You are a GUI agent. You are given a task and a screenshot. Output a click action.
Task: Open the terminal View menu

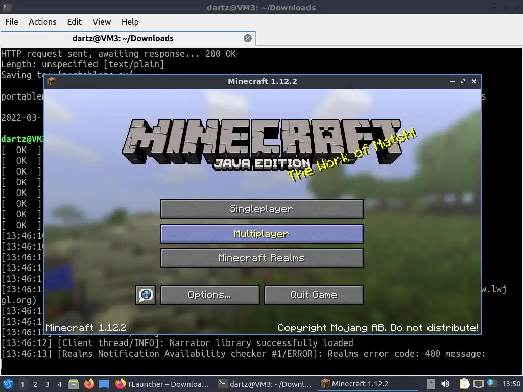pos(102,22)
